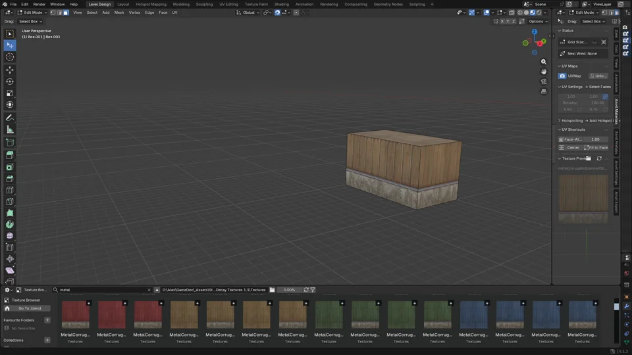Switch to the Shading workspace tab
Image resolution: width=632 pixels, height=355 pixels.
click(x=281, y=4)
